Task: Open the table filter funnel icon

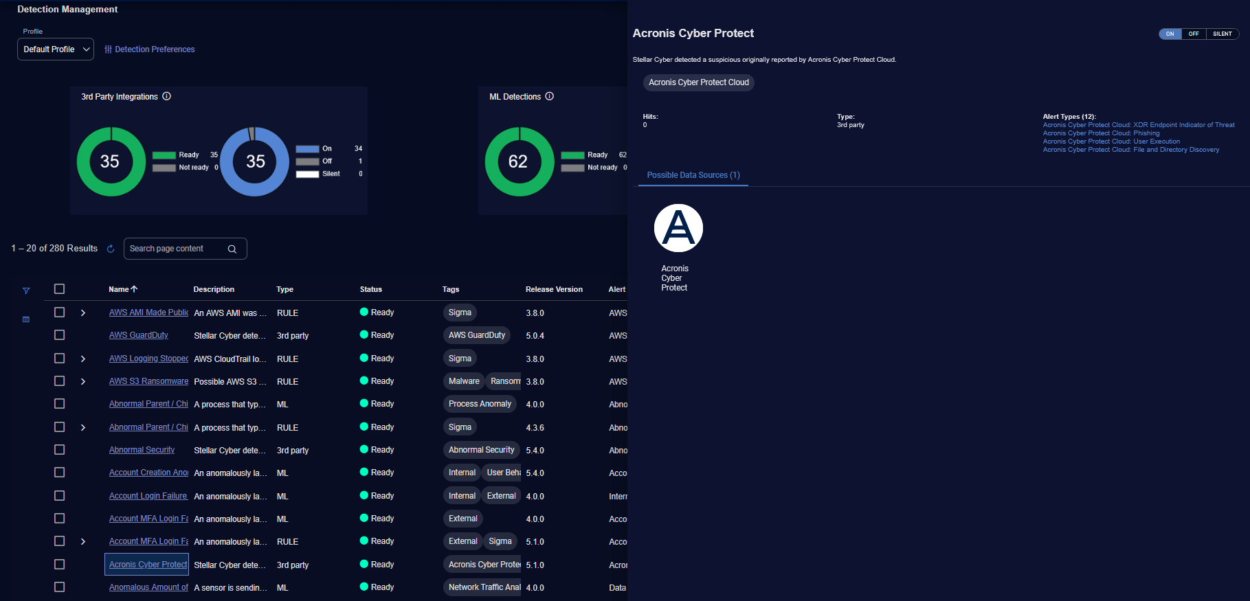Action: 26,291
